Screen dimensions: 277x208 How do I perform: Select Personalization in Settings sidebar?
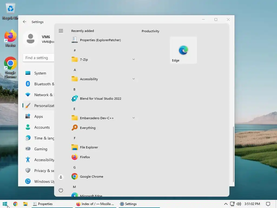coord(38,106)
